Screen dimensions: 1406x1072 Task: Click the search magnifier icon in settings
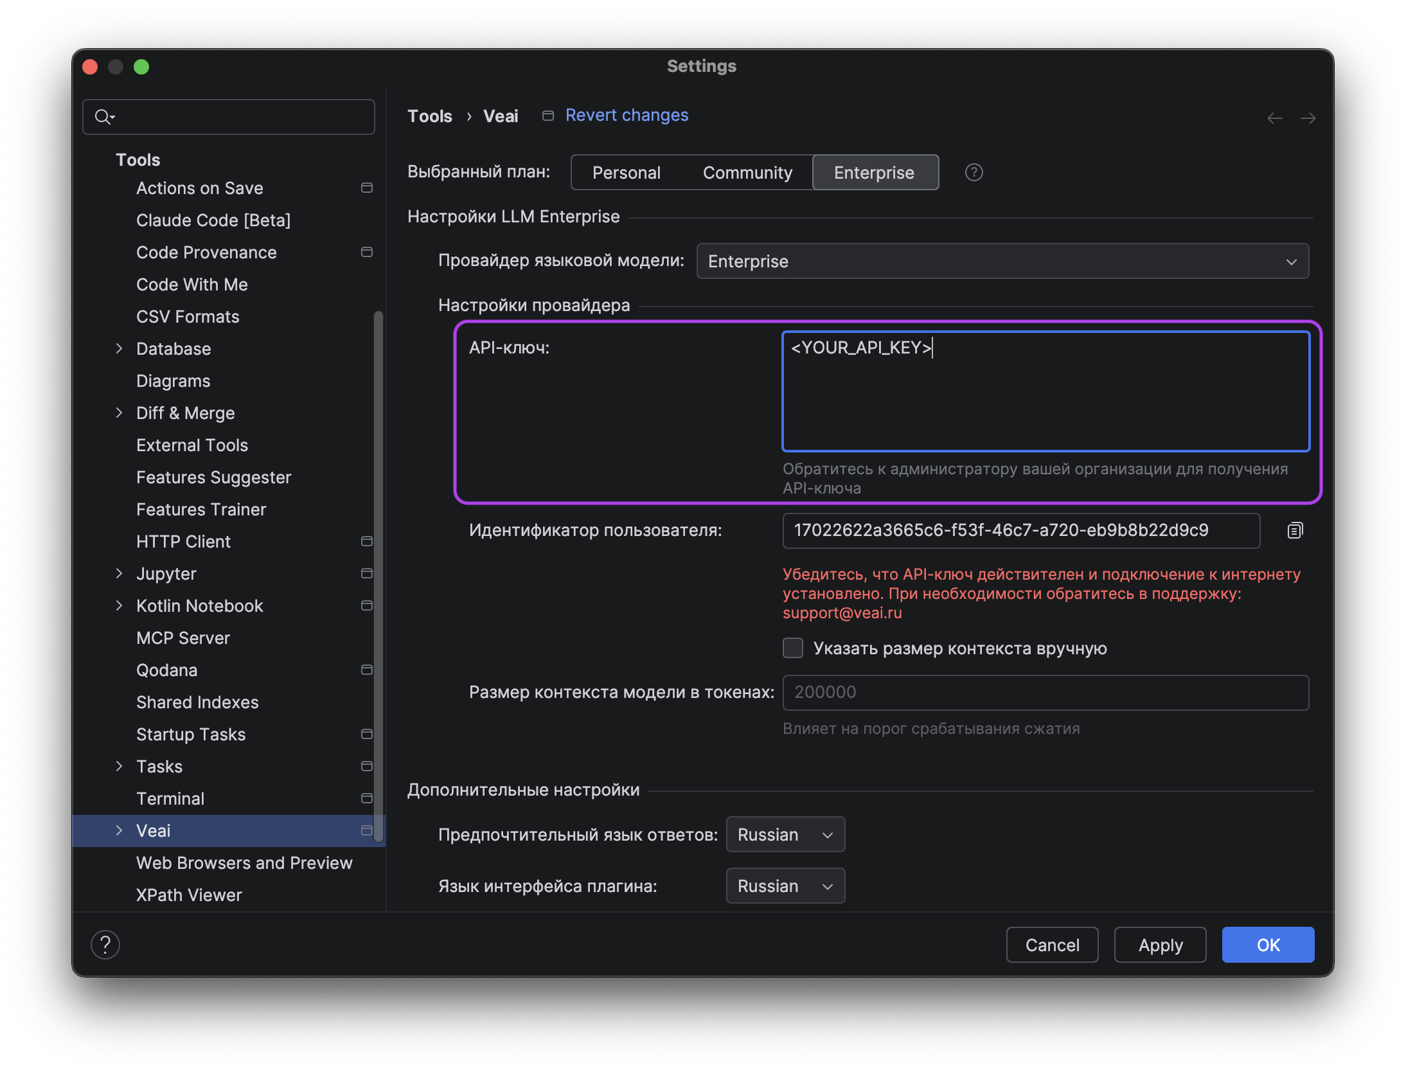[104, 116]
